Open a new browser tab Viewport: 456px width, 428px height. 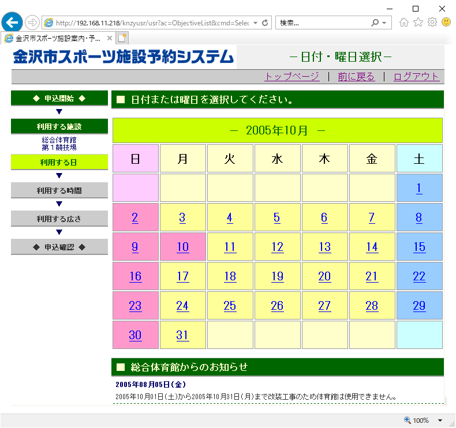122,38
